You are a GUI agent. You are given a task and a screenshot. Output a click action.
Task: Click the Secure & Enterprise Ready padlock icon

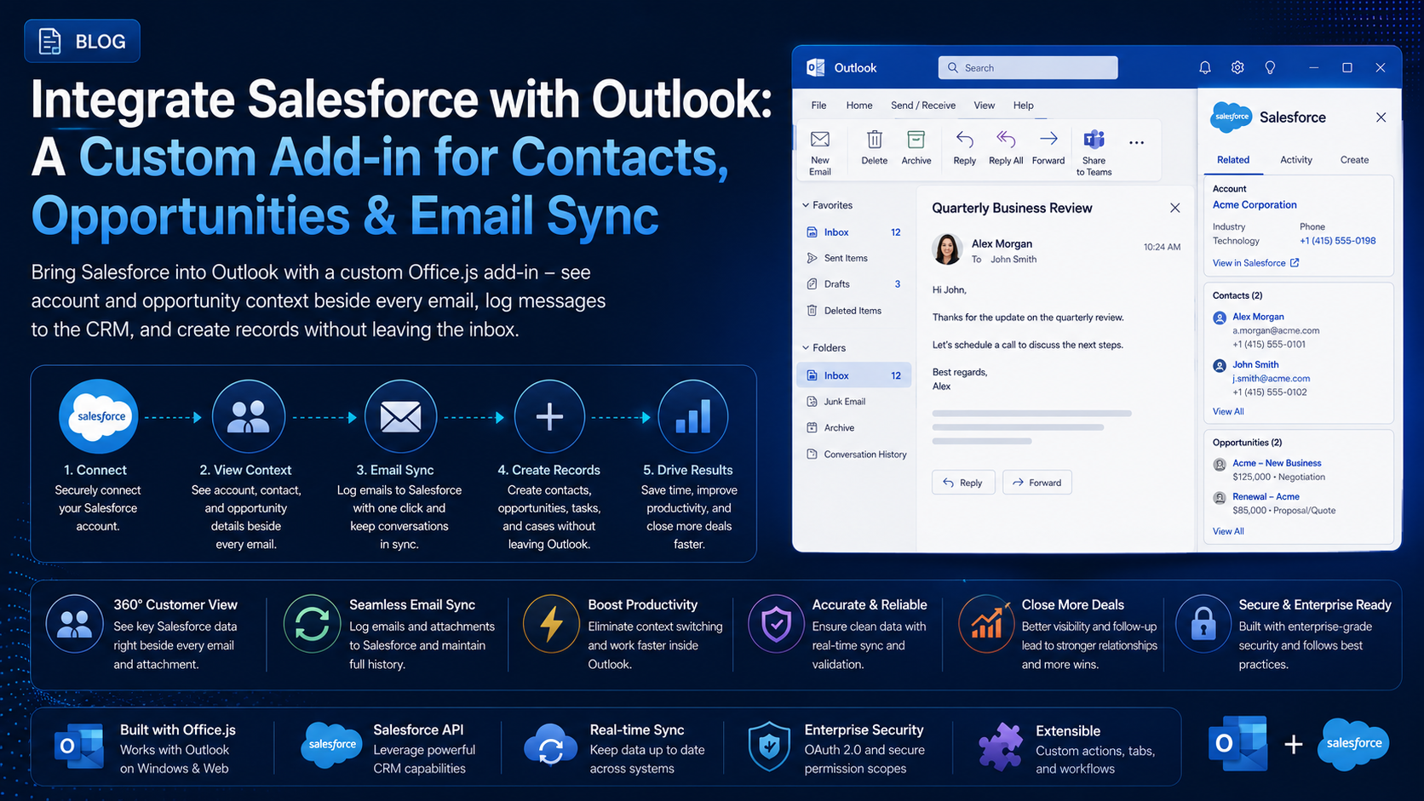[x=1203, y=624]
